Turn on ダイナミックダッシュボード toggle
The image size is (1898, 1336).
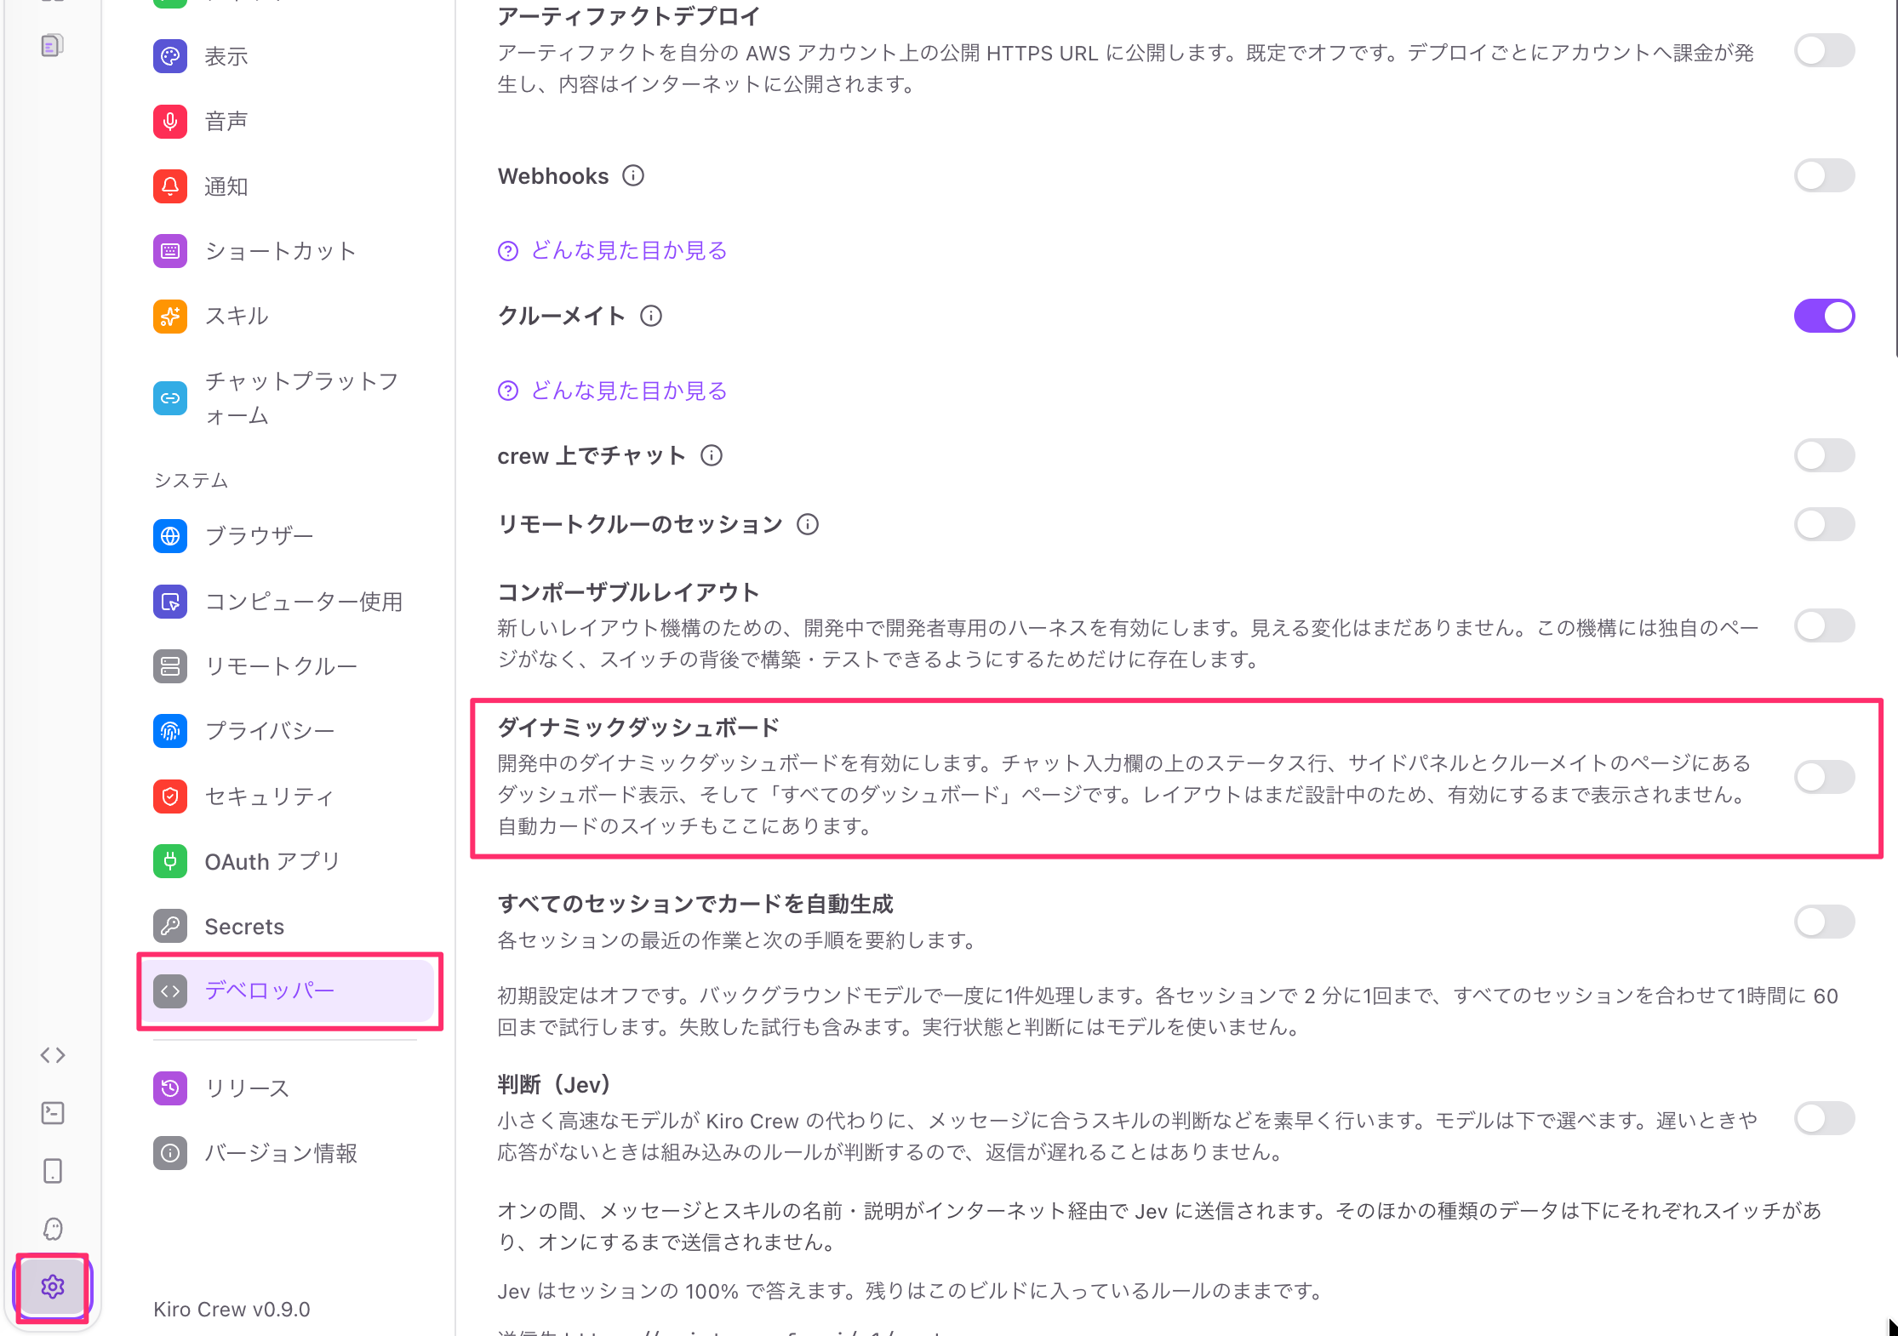pos(1824,777)
